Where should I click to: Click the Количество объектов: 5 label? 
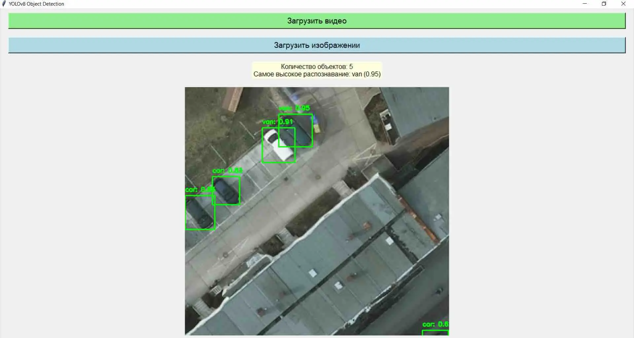click(317, 66)
